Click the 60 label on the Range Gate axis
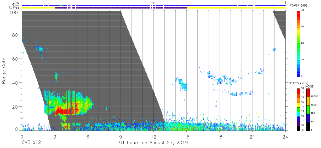Image resolution: width=321 pixels, height=148 pixels. (x=15, y=59)
